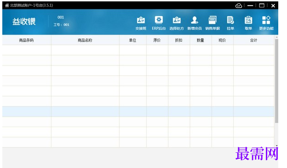Screen dimensions: 287x168
Task: Click the 商品名称 column header
Action: coord(85,40)
